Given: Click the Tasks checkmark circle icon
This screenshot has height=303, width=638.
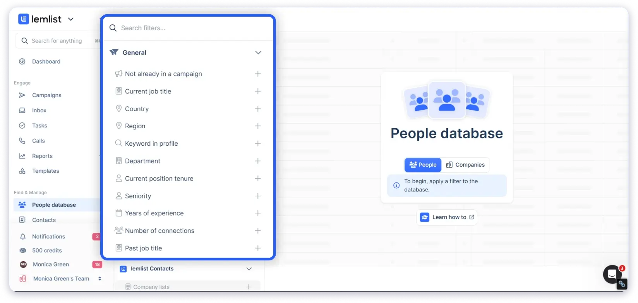Looking at the screenshot, I should [x=22, y=126].
